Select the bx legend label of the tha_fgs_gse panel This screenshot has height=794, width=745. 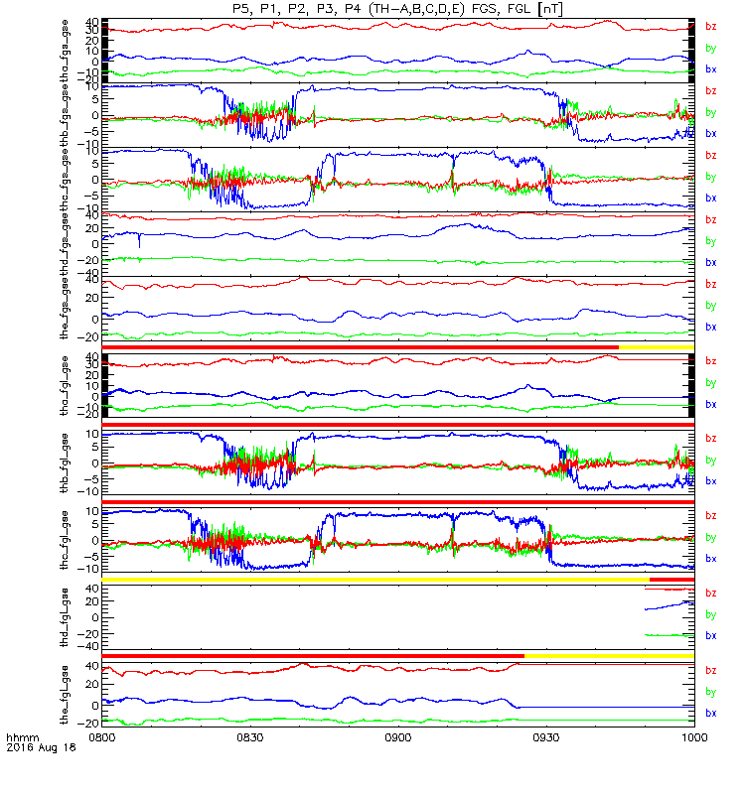[x=711, y=69]
